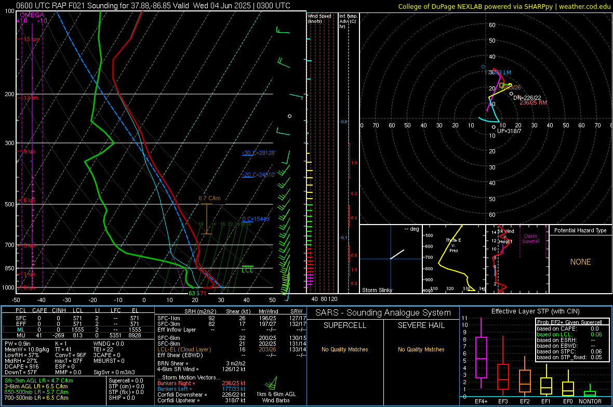This screenshot has width=613, height=407.
Task: Click the Prob EF2+ Given Supercell header
Action: [569, 322]
